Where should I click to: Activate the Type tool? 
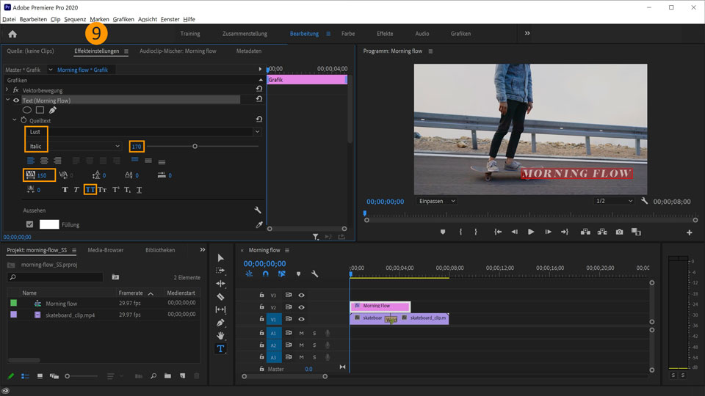coord(220,349)
